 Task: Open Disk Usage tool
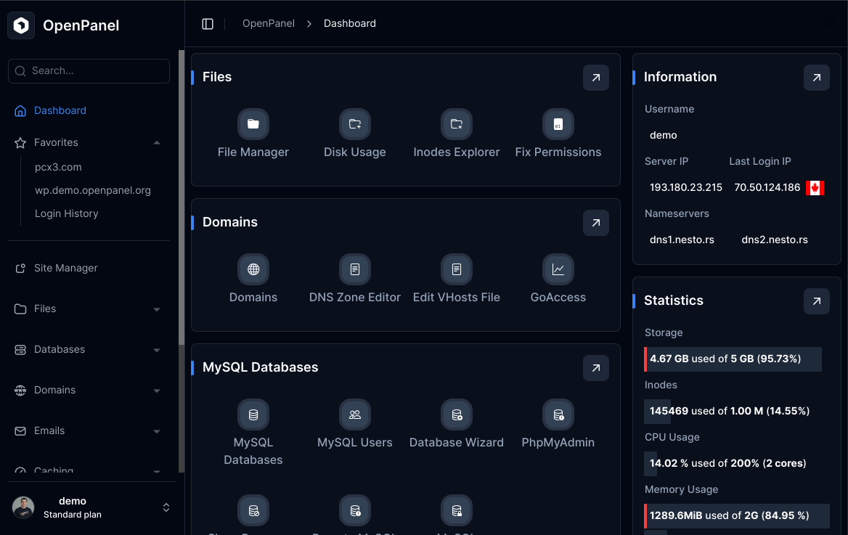355,124
